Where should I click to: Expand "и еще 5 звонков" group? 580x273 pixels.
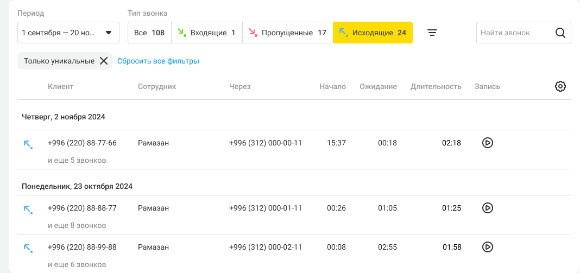tap(77, 160)
